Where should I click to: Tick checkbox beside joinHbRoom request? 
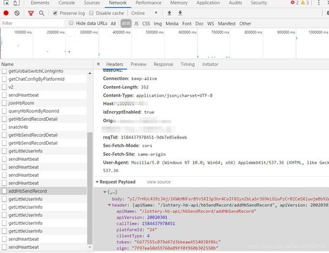pos(4,103)
